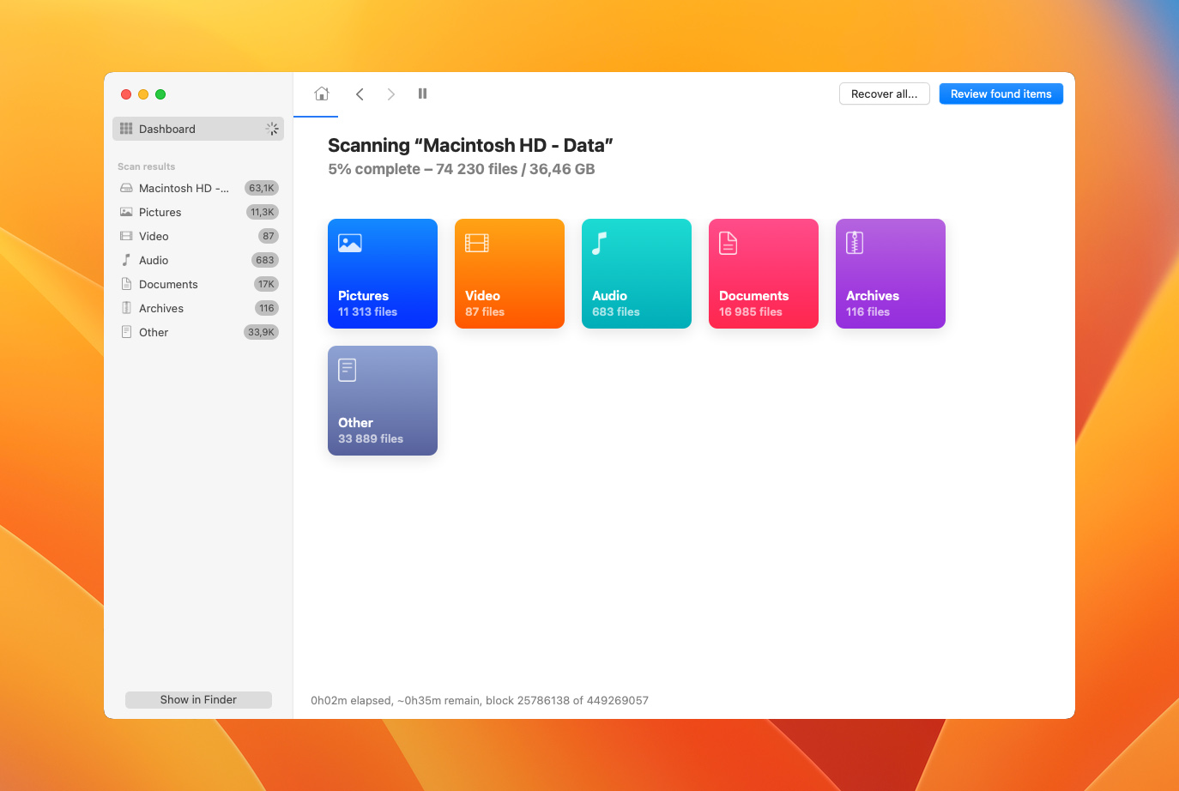
Task: Open the purple Archives tile
Action: click(891, 274)
